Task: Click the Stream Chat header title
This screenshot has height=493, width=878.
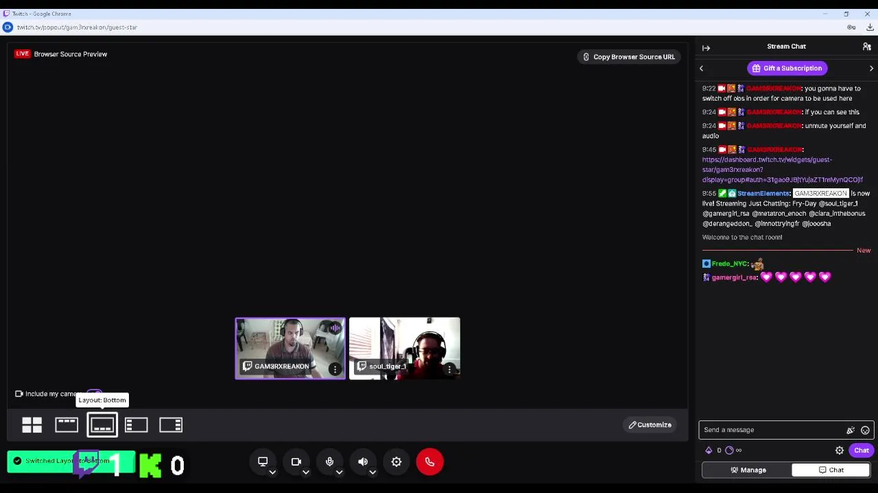Action: pos(786,47)
